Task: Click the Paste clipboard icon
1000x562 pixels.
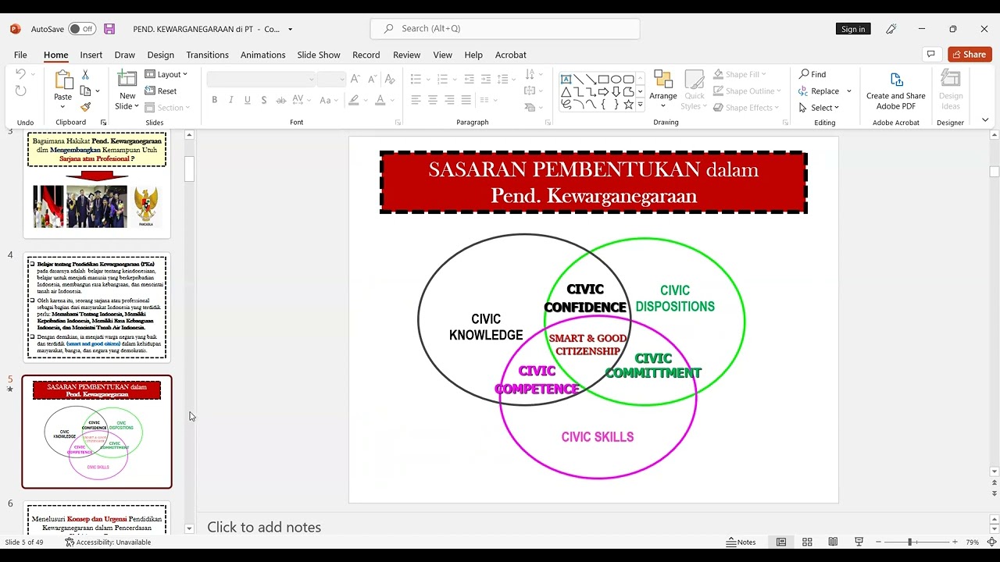Action: (x=62, y=80)
